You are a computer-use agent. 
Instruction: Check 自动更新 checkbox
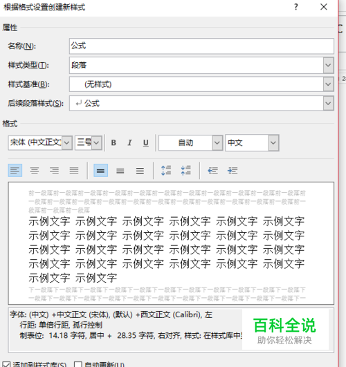pos(78,364)
